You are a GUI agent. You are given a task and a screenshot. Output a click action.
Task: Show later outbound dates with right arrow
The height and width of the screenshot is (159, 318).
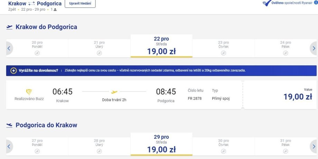314,49
